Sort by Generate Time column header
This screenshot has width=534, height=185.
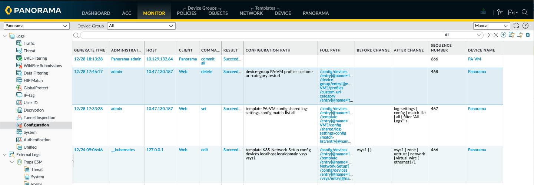tap(90, 50)
